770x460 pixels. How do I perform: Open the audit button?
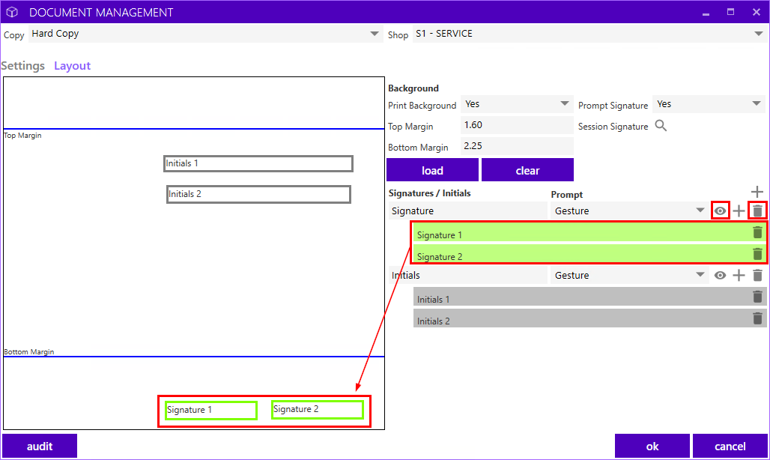(40, 446)
